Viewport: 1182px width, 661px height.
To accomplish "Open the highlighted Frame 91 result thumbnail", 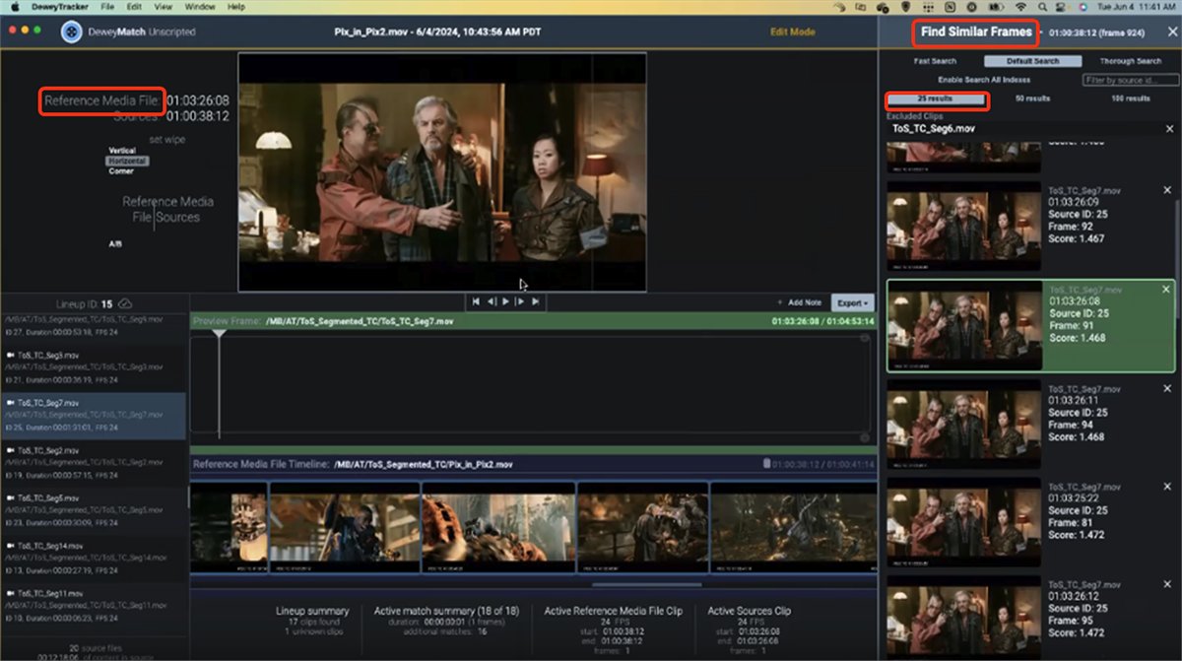I will click(x=964, y=324).
